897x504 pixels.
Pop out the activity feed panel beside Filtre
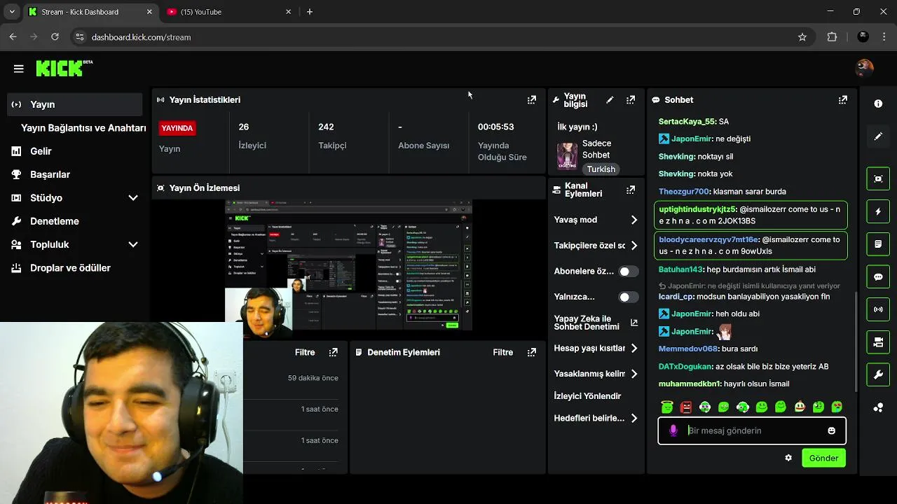pos(334,352)
